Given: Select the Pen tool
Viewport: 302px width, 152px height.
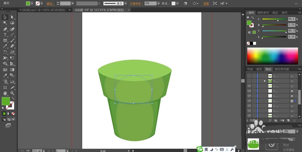Looking at the screenshot, I should point(5,29).
